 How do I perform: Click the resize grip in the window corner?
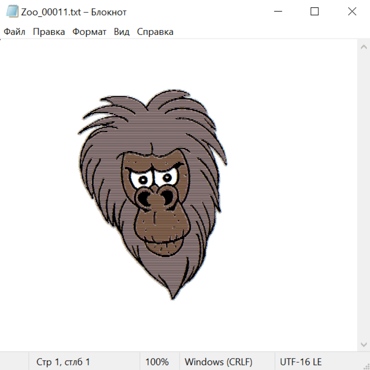pyautogui.click(x=366, y=366)
